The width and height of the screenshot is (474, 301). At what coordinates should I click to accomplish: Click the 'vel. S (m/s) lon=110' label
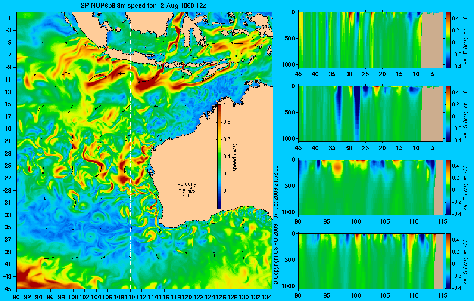[465, 114]
